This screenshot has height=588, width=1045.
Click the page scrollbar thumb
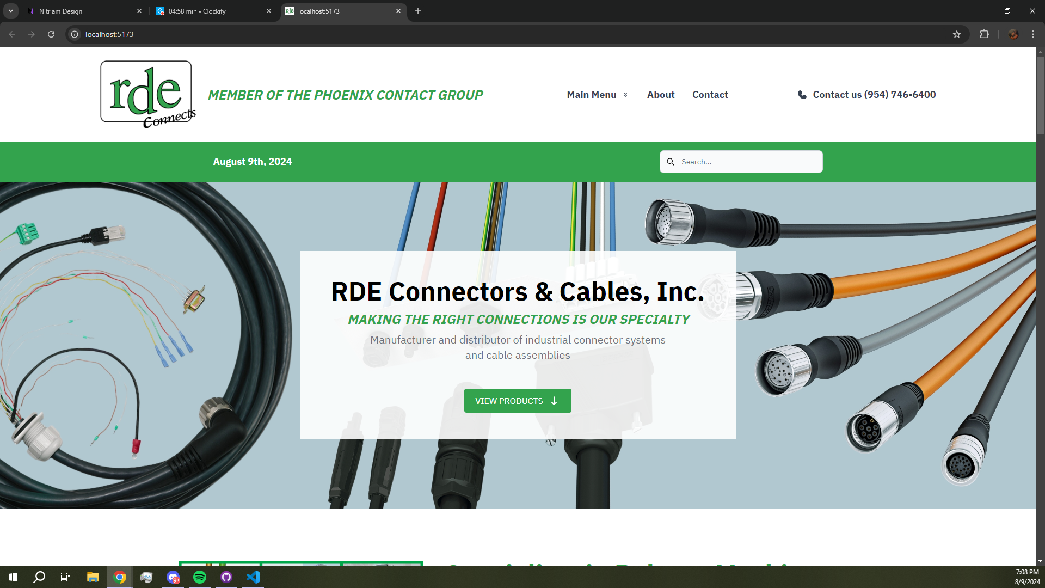[x=1040, y=95]
